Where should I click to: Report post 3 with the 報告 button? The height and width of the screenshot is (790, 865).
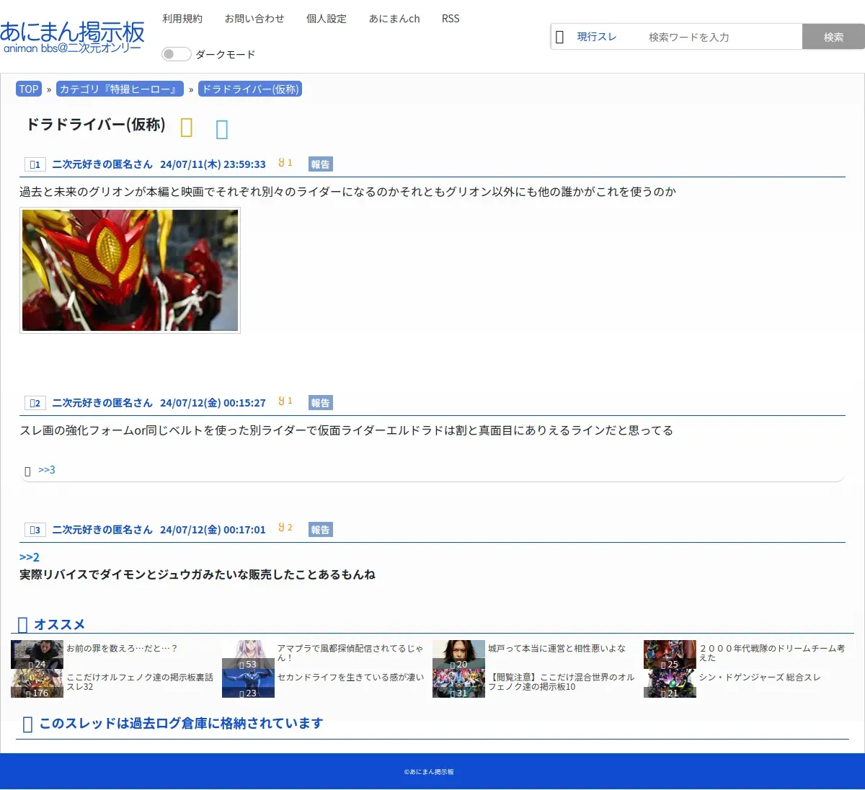(x=321, y=530)
